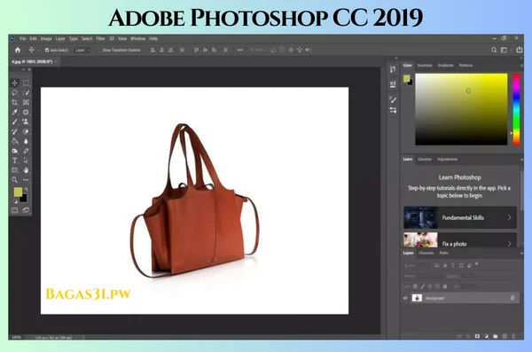Open the More align options three dots
The width and height of the screenshot is (532, 352).
point(240,50)
